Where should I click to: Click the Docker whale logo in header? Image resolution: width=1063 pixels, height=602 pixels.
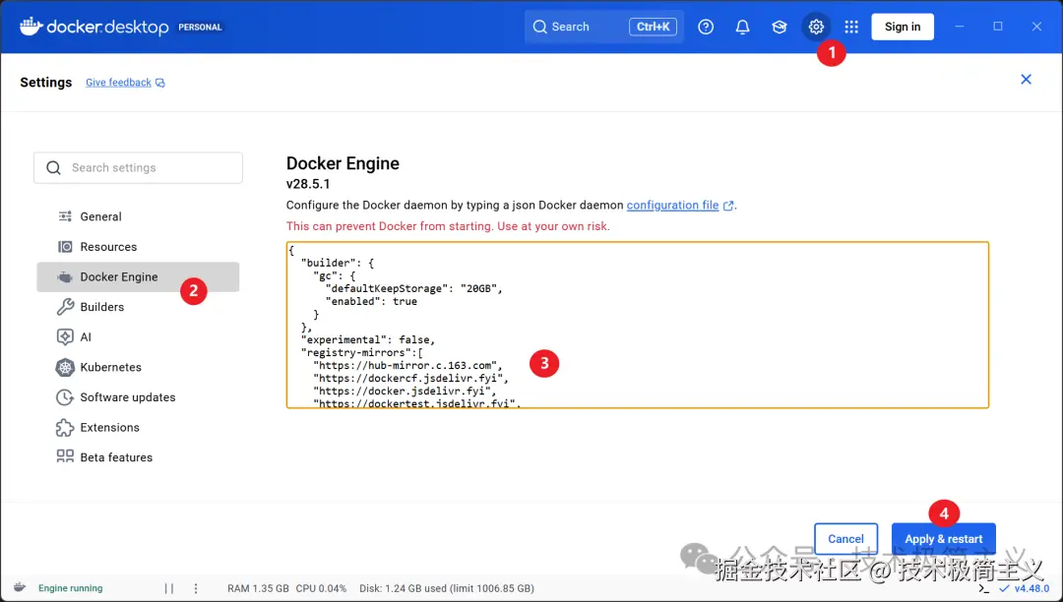31,27
